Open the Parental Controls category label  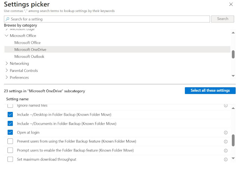pyautogui.click(x=24, y=71)
